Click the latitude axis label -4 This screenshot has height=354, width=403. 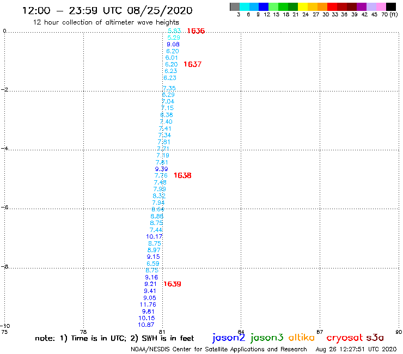tap(4, 149)
